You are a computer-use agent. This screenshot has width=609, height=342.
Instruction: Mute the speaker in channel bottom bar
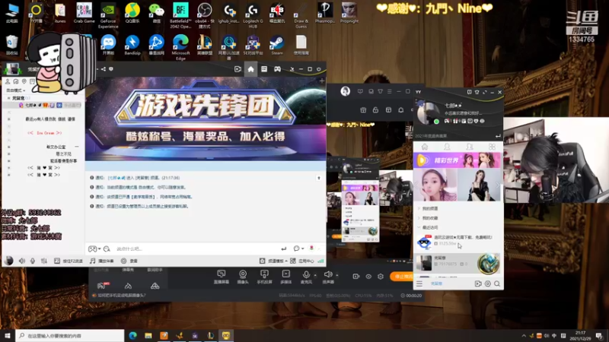[22, 261]
